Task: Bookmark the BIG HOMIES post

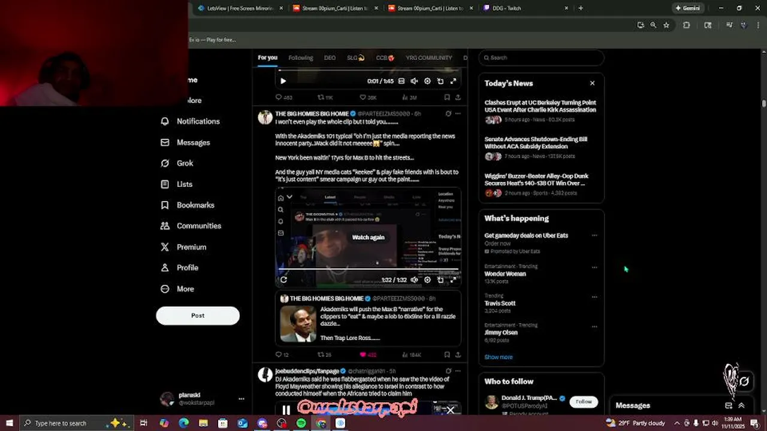Action: [447, 355]
